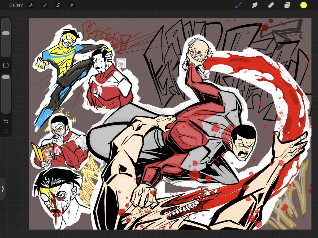Tap the square Modify button in sidebar
The height and width of the screenshot is (238, 318).
pos(6,65)
